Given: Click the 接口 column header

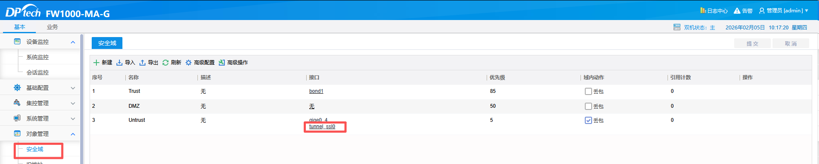Looking at the screenshot, I should click(314, 78).
